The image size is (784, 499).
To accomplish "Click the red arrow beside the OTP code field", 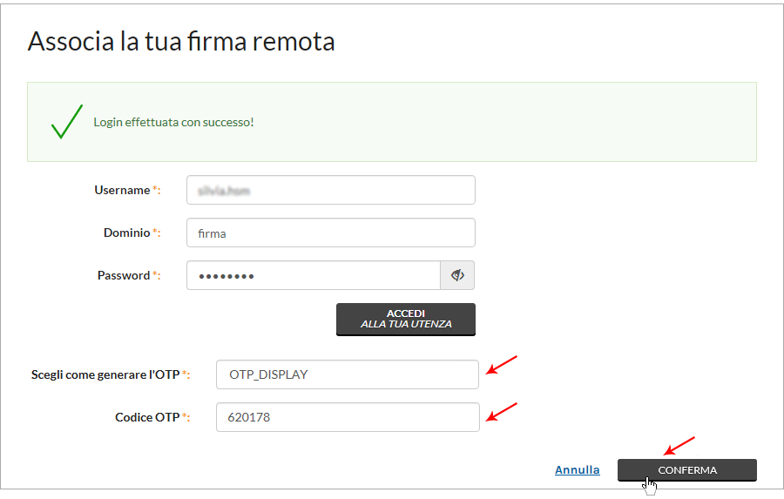I will pyautogui.click(x=502, y=412).
